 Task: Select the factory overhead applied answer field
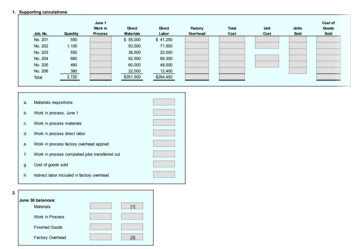pyautogui.click(x=164, y=143)
